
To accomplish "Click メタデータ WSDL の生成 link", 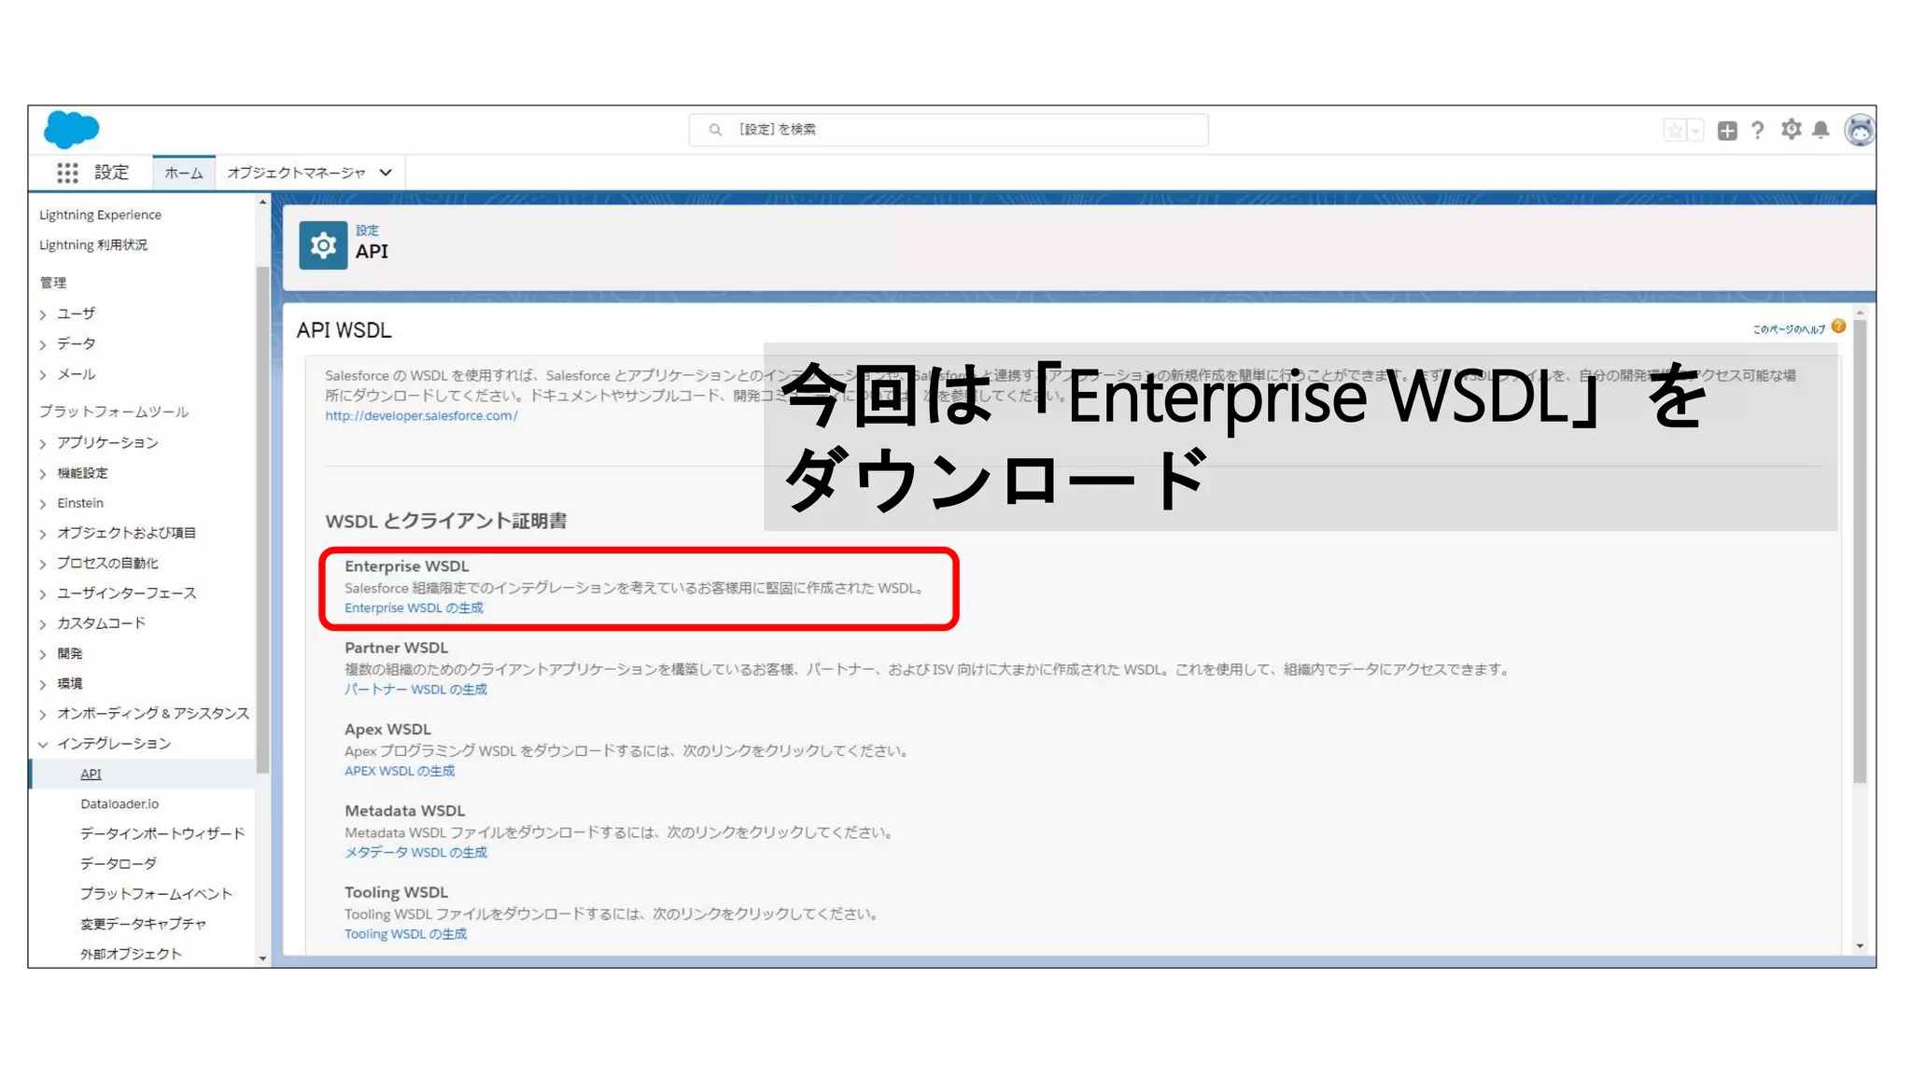I will pyautogui.click(x=415, y=852).
